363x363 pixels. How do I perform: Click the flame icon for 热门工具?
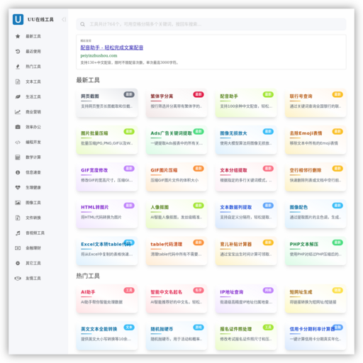tap(18, 67)
